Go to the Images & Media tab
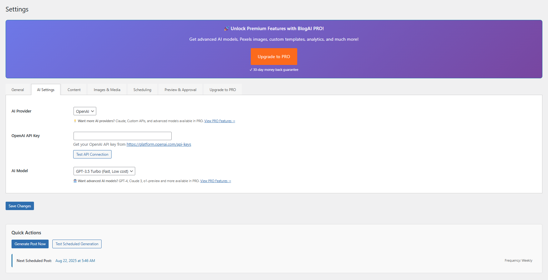The height and width of the screenshot is (280, 548). [x=107, y=90]
